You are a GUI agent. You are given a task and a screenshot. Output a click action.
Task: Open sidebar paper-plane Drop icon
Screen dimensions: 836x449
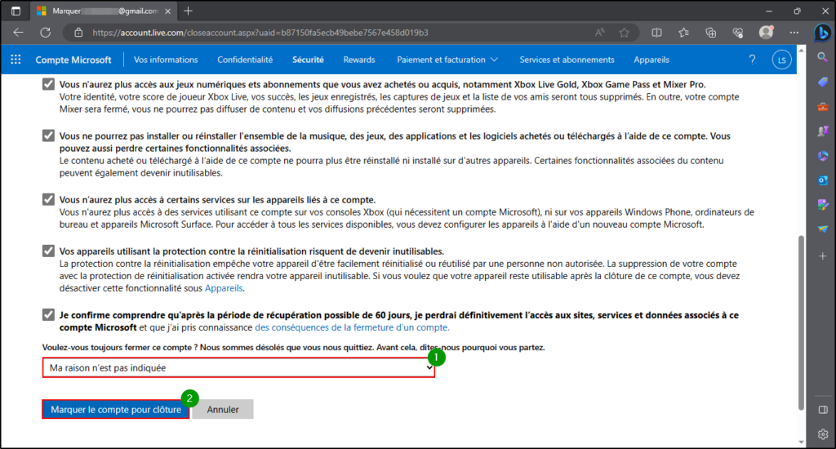[x=823, y=229]
